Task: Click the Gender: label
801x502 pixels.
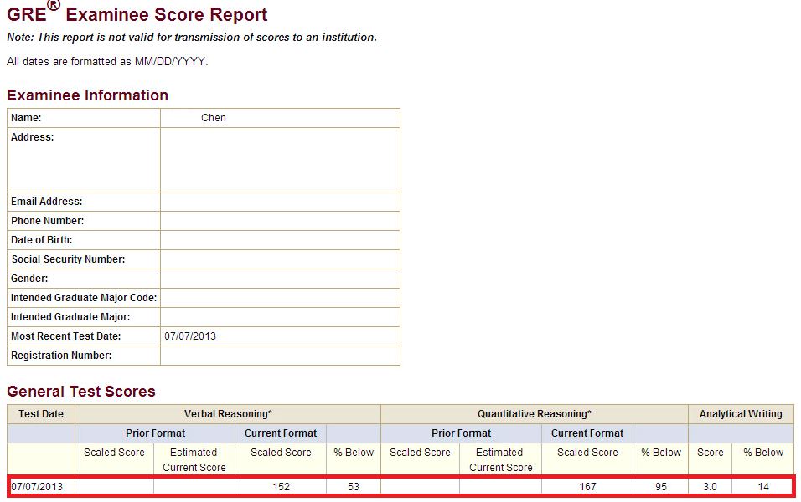Action: point(29,279)
